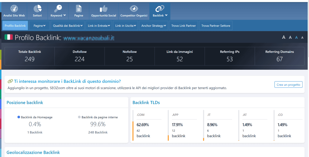Click the .APP 17.91% value
The image size is (309, 157).
[177, 125]
